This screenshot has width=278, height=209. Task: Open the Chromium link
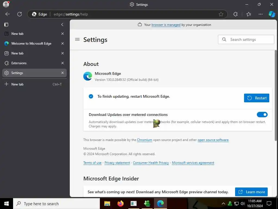pyautogui.click(x=144, y=140)
